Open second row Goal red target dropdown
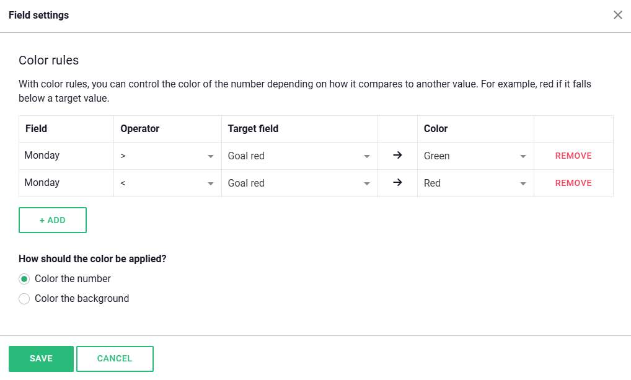Viewport: 631px width, 380px height. click(299, 183)
